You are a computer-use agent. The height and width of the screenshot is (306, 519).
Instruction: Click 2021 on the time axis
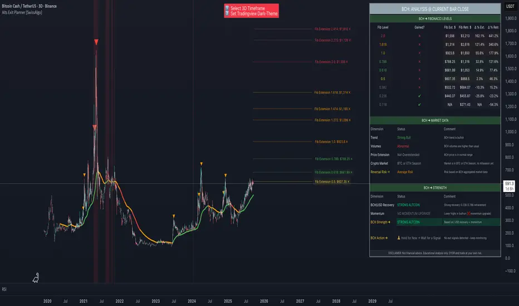click(84, 301)
